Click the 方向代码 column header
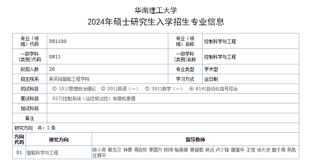The height and width of the screenshot is (167, 309). pos(19,139)
